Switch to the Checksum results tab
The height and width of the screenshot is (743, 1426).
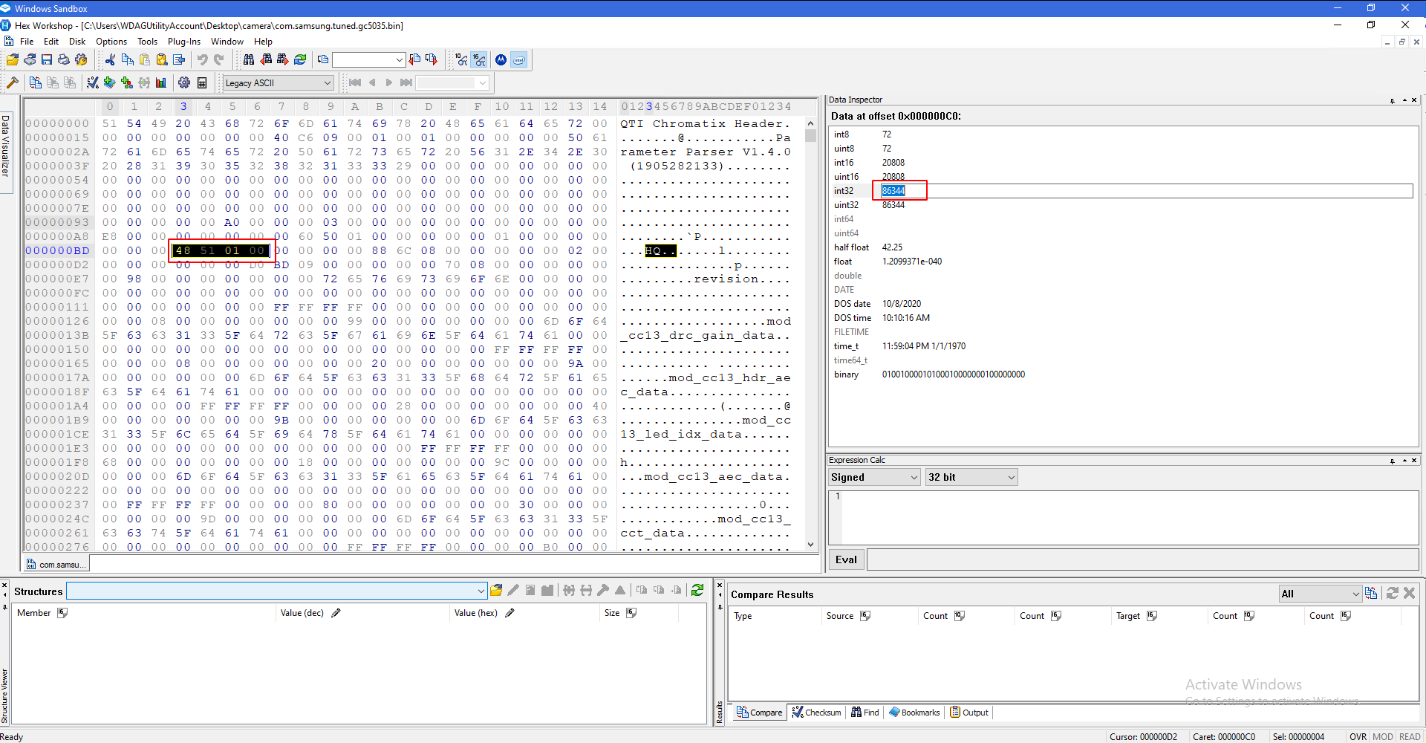(x=816, y=713)
